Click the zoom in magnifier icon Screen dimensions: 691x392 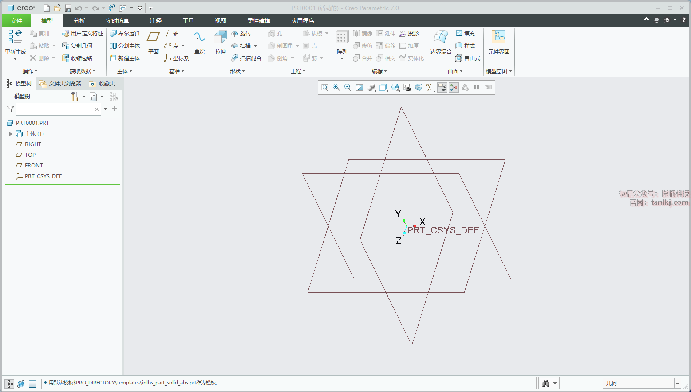(336, 88)
